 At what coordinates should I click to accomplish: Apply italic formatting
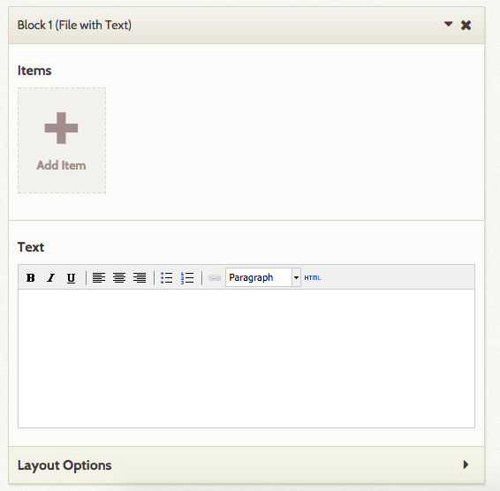pos(50,277)
